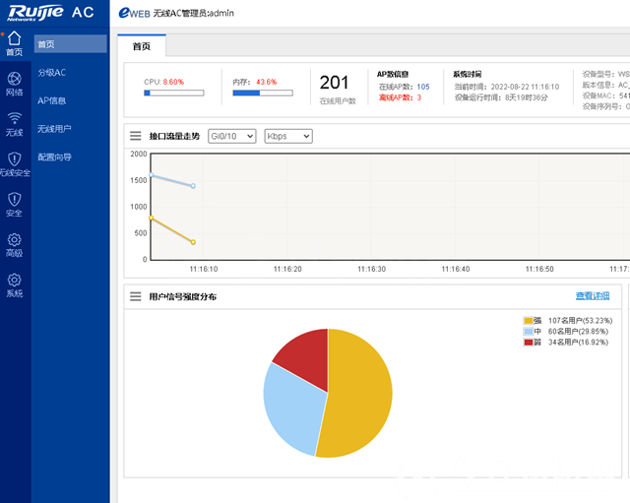Click the interface traffic panel menu icon
This screenshot has width=630, height=503.
[136, 136]
